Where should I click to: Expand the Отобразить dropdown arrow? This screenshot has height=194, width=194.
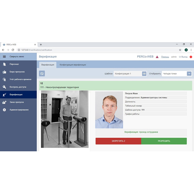coord(189,74)
